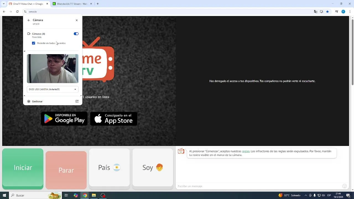354x199 pixels.
Task: Open the Chrome profile avatar
Action: click(343, 12)
